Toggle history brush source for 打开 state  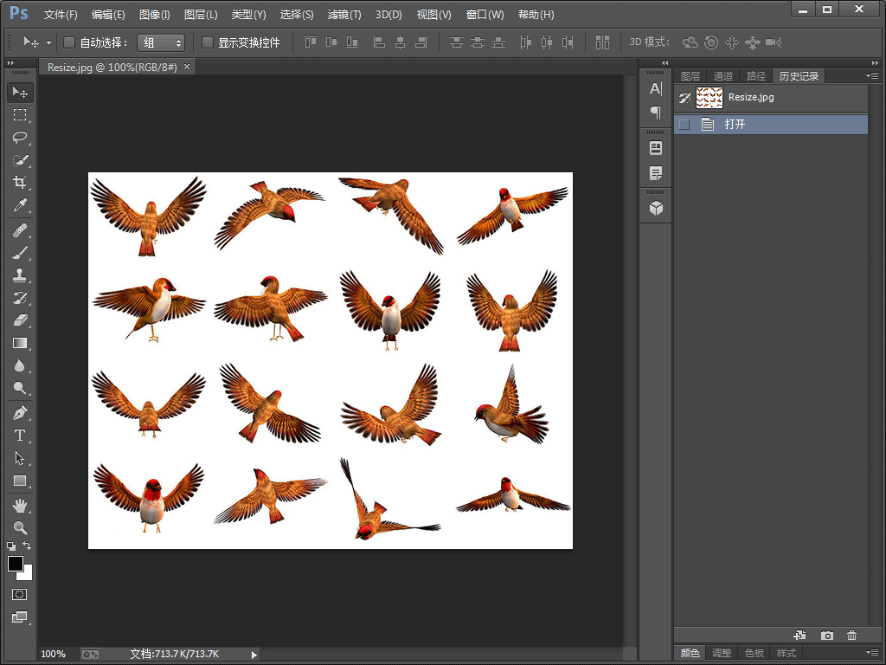pos(684,125)
